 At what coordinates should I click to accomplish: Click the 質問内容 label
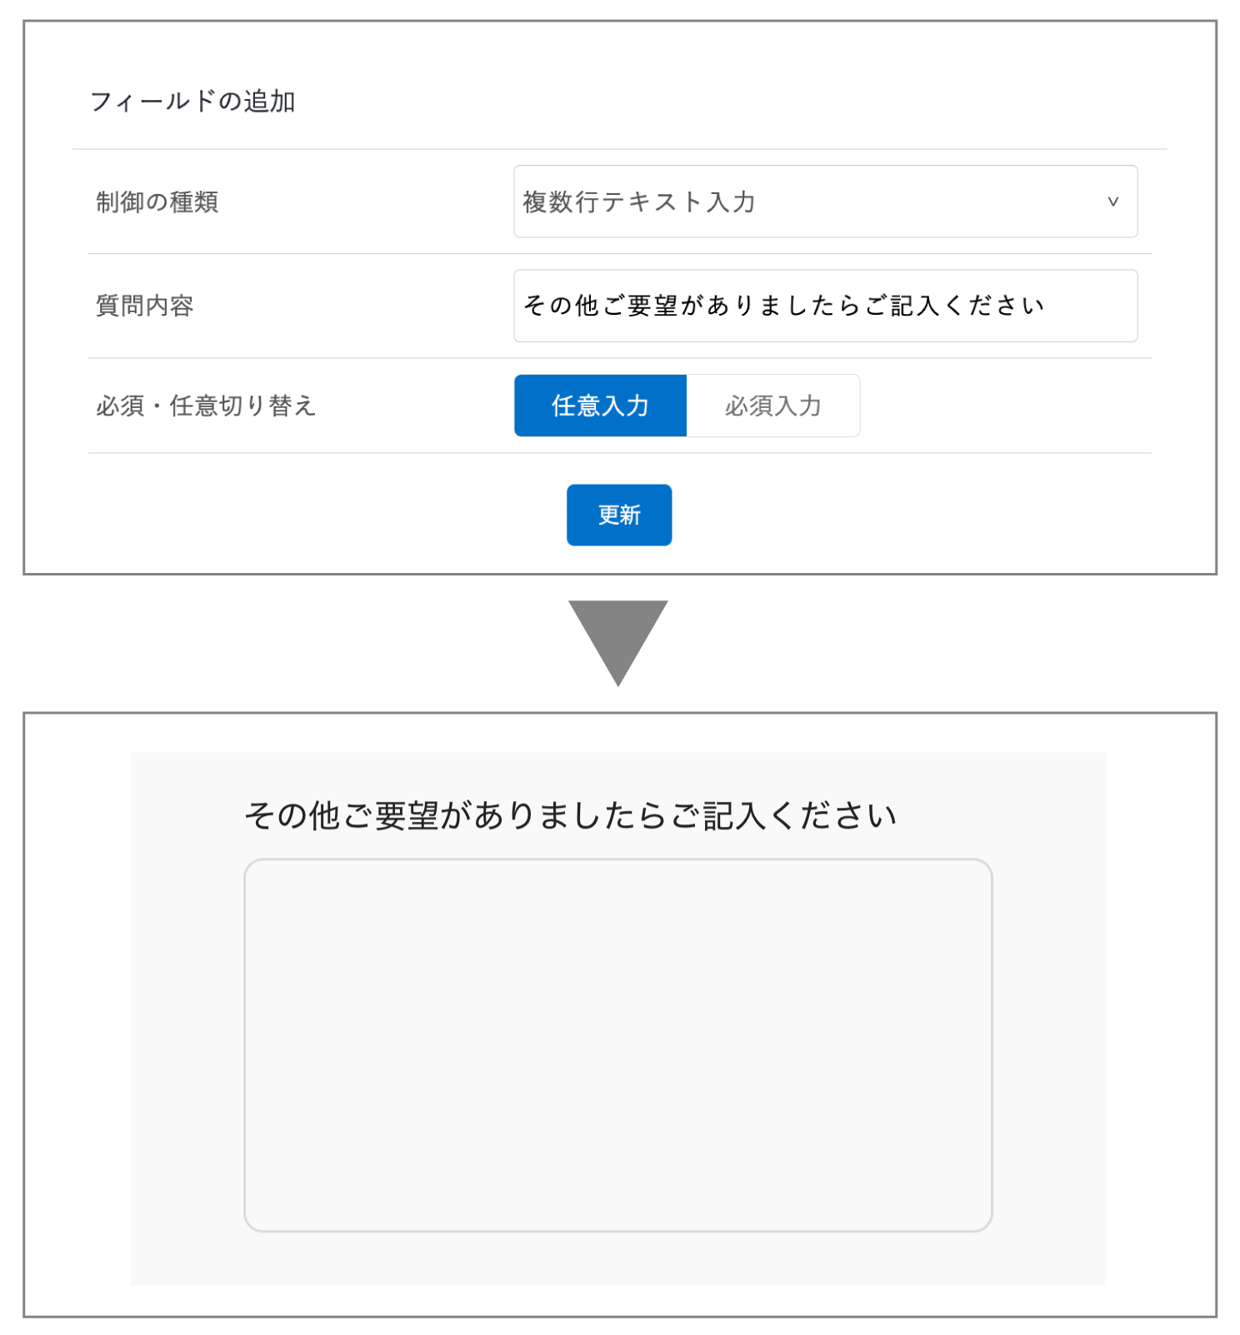coord(144,306)
